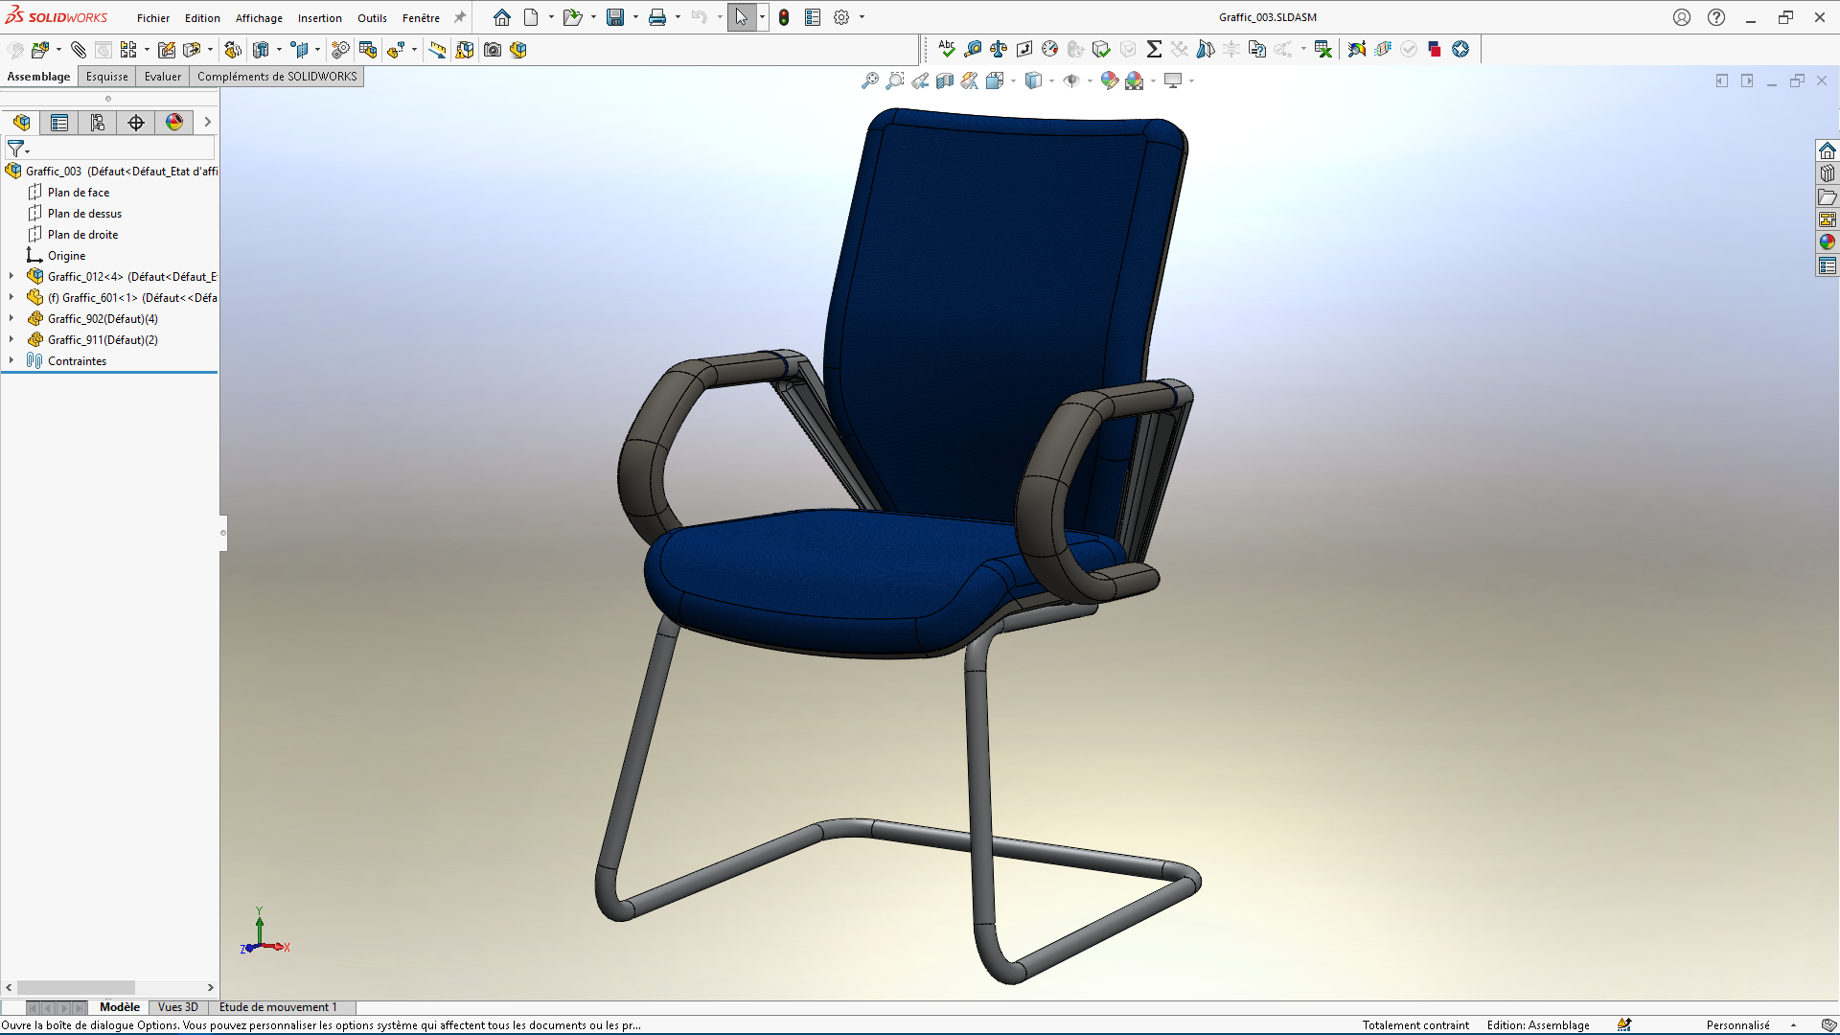Open file properties list icon
The image size is (1840, 1035).
point(813,17)
